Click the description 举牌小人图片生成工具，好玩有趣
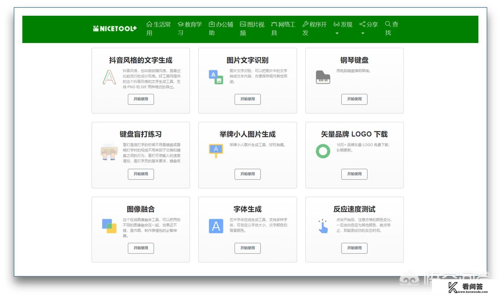The width and height of the screenshot is (501, 297). 258,145
